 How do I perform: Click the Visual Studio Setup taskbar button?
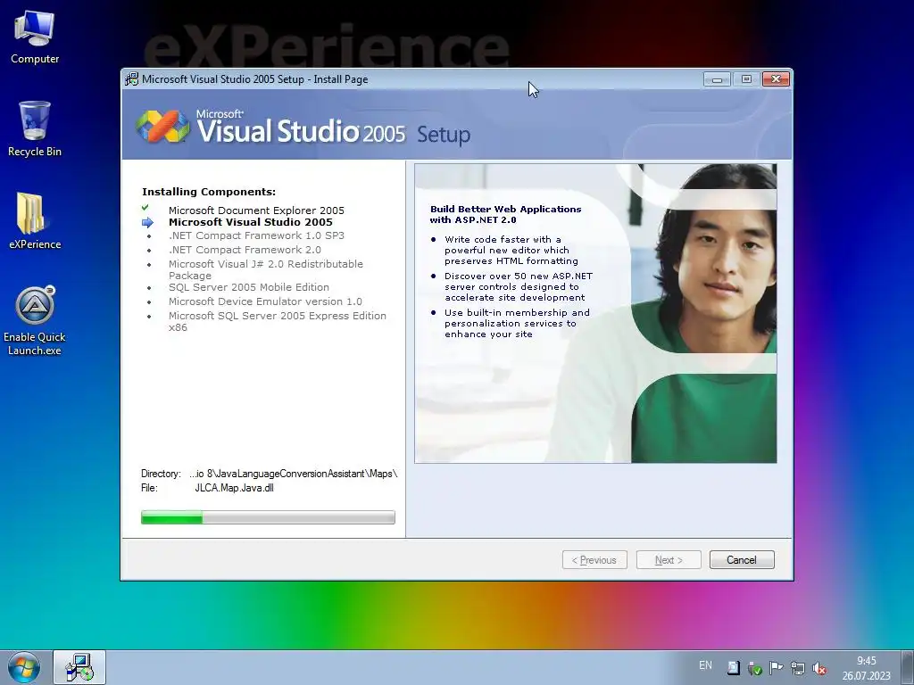click(x=79, y=667)
